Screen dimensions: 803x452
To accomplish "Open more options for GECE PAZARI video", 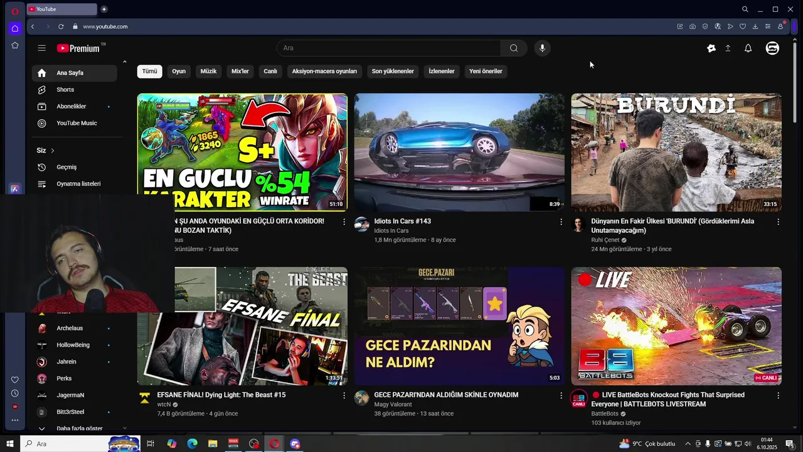I will tap(561, 395).
